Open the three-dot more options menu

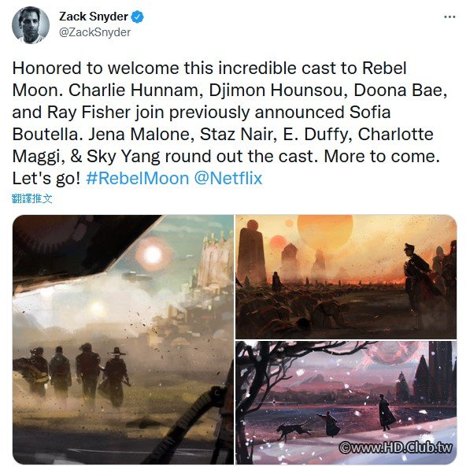coord(450,17)
